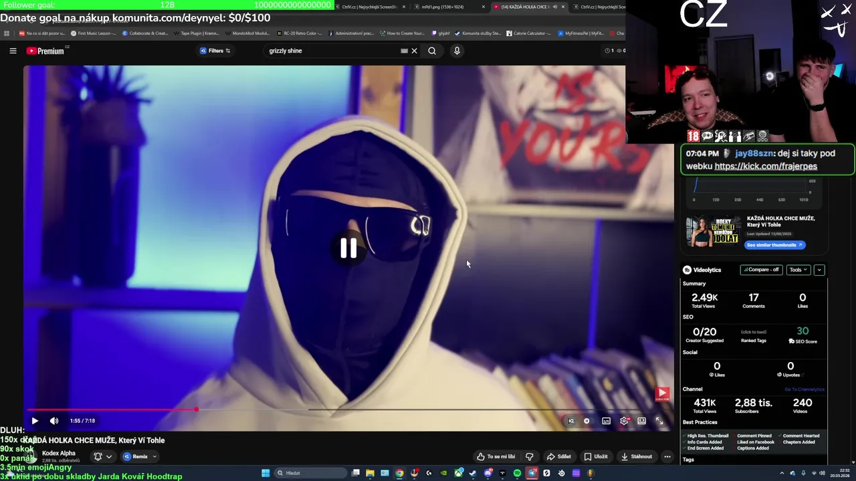
Task: Open Google Chrome from the taskbar
Action: 399,473
